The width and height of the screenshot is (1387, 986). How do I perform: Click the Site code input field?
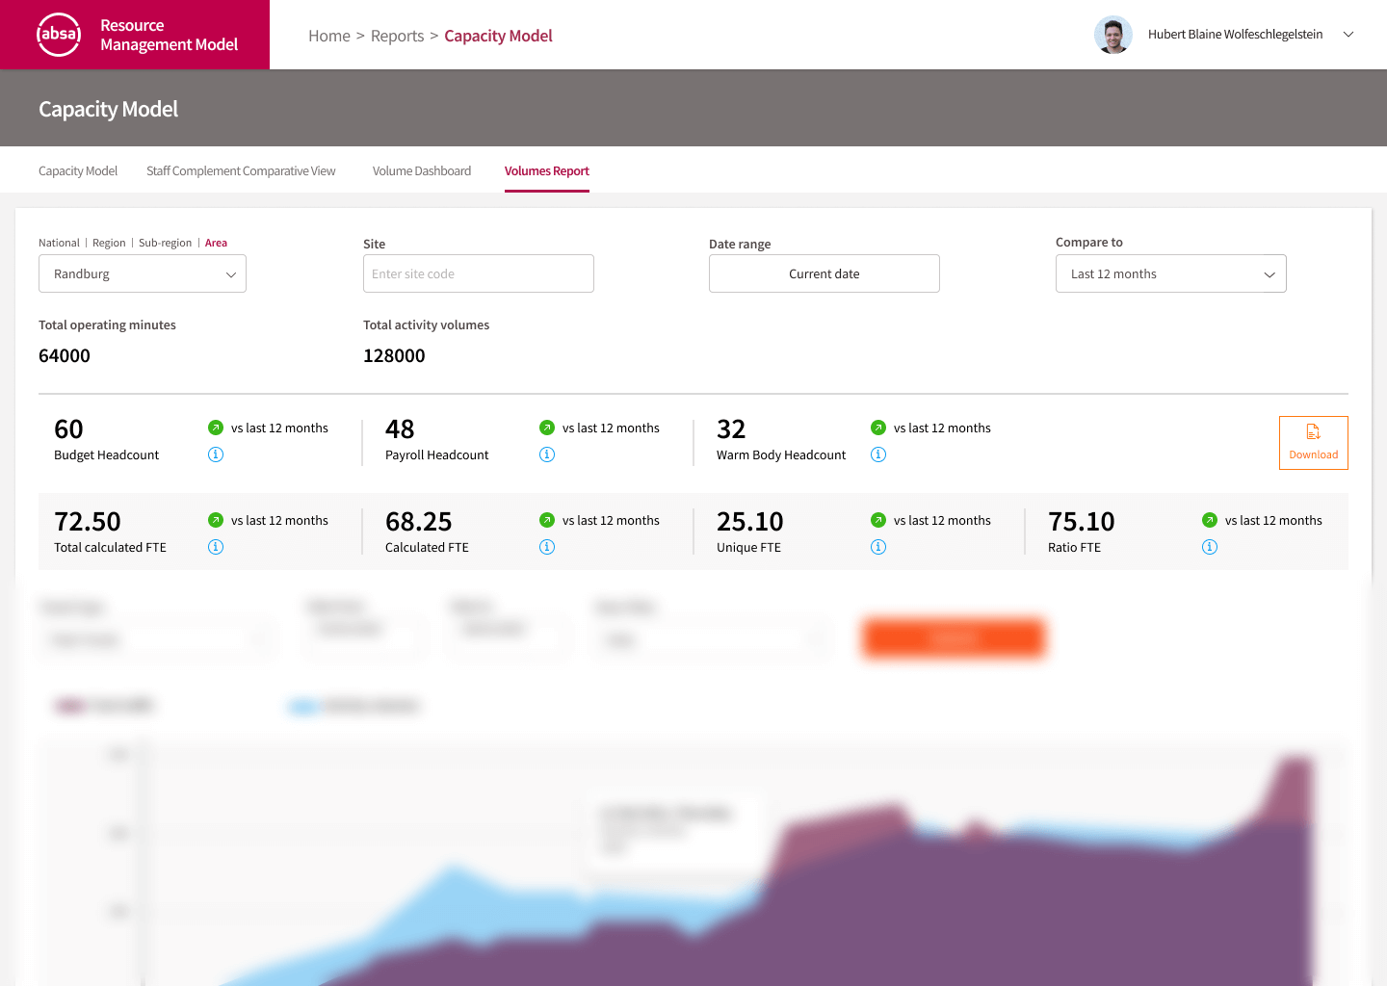click(478, 273)
